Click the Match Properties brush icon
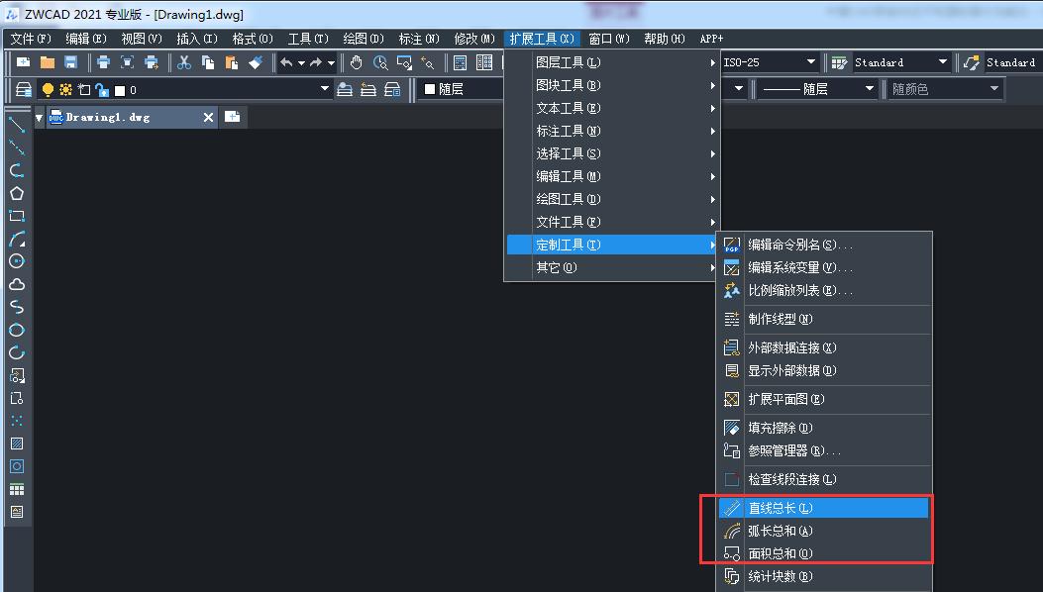Screen dimensions: 1043x592 (256, 61)
